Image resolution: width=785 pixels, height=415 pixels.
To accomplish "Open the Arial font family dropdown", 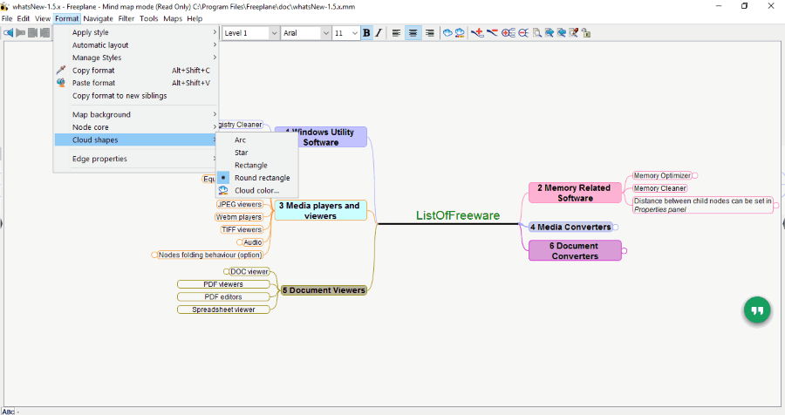I will coord(326,33).
